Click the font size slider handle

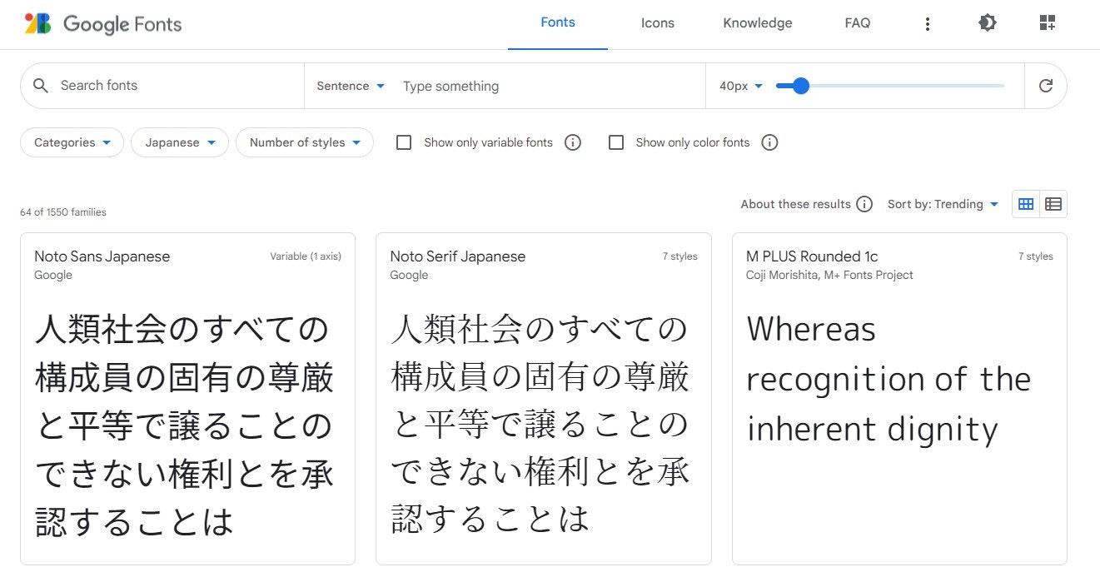pyautogui.click(x=801, y=86)
